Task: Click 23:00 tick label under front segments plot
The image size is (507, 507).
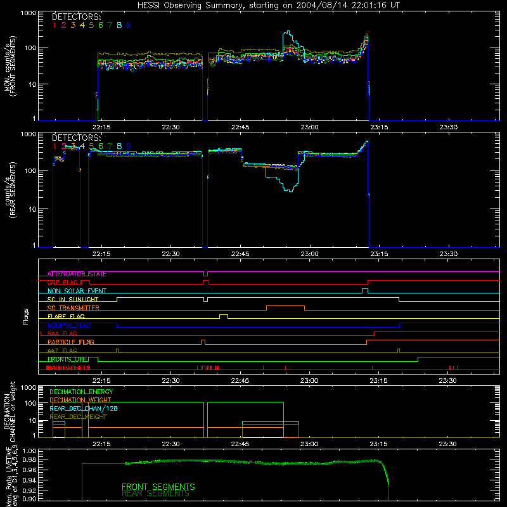Action: [x=309, y=127]
